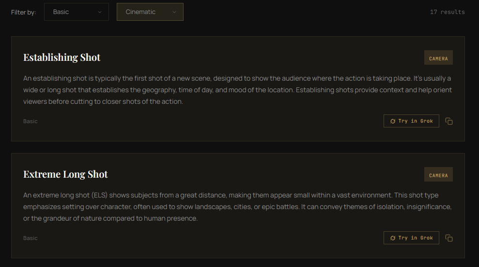The image size is (479, 267).
Task: Open the Cinematic category filter dropdown
Action: point(150,12)
